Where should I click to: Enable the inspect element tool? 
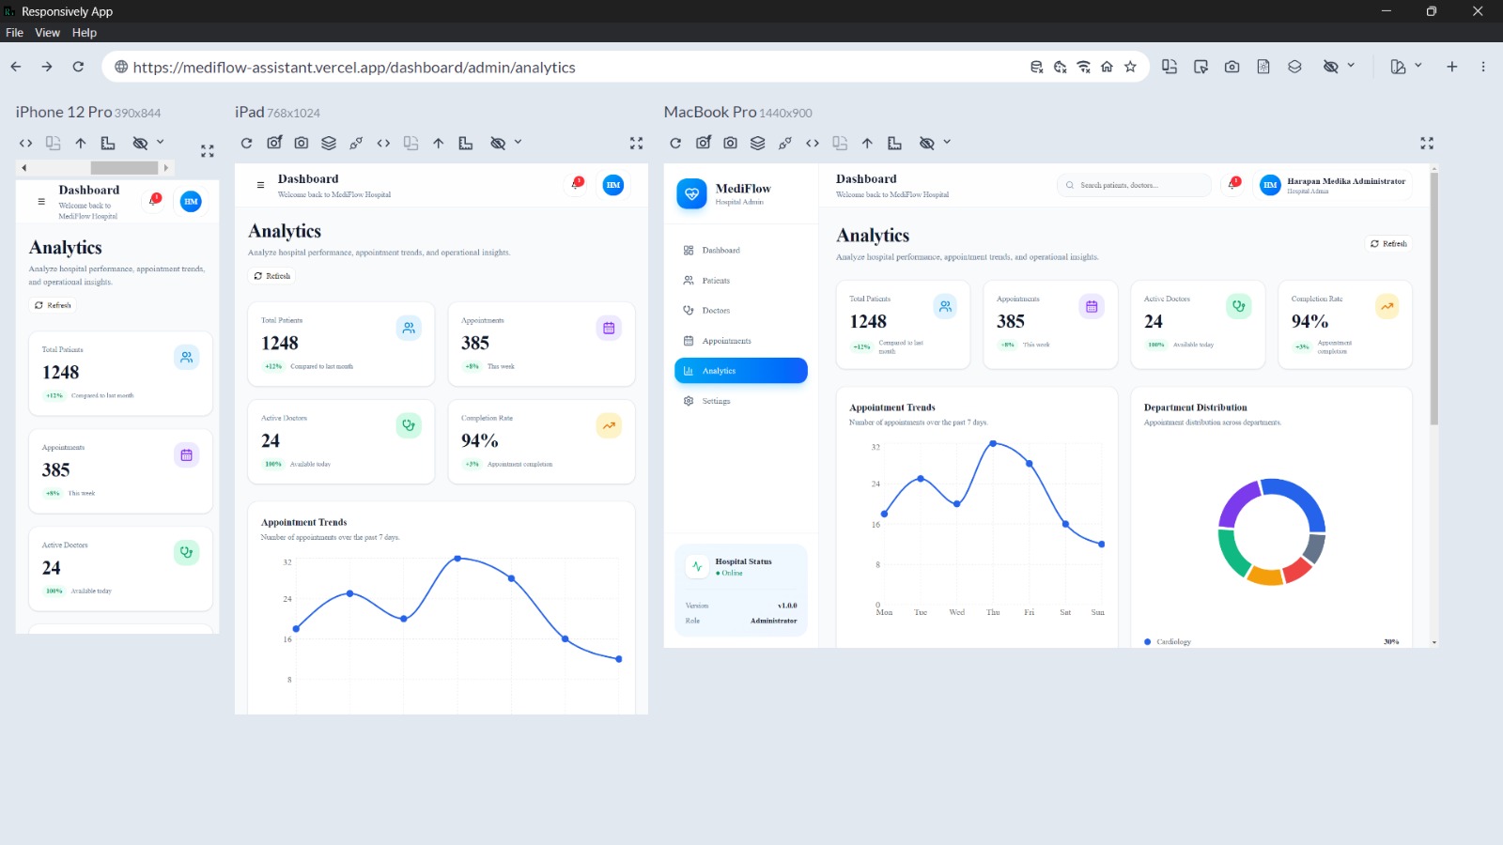click(1201, 67)
